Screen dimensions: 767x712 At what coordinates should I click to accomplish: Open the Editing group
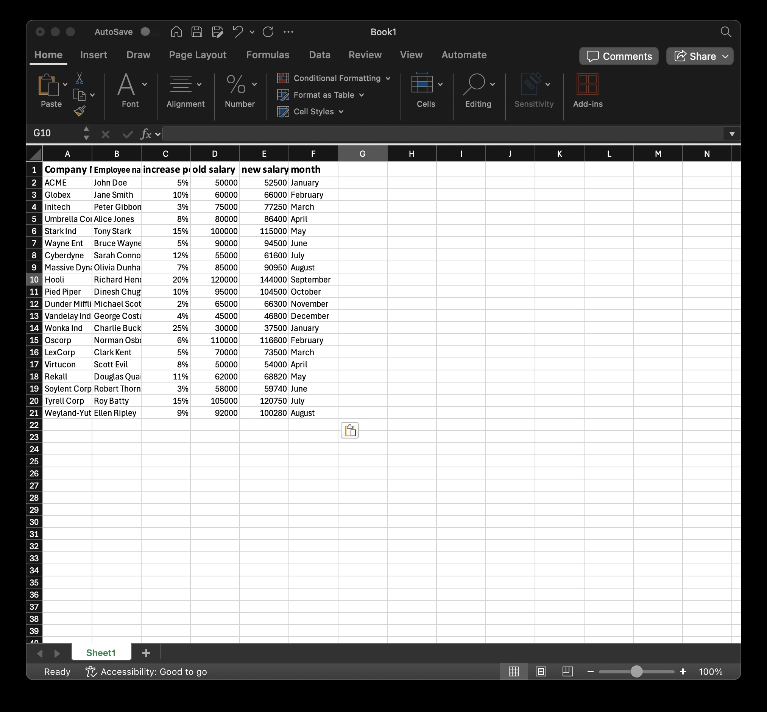[x=478, y=91]
